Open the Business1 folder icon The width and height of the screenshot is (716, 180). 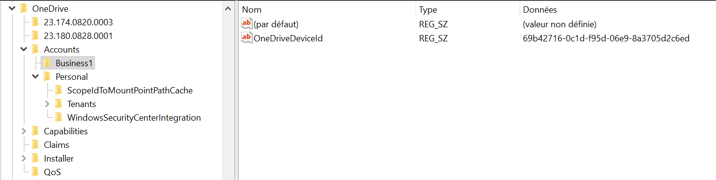tap(47, 63)
